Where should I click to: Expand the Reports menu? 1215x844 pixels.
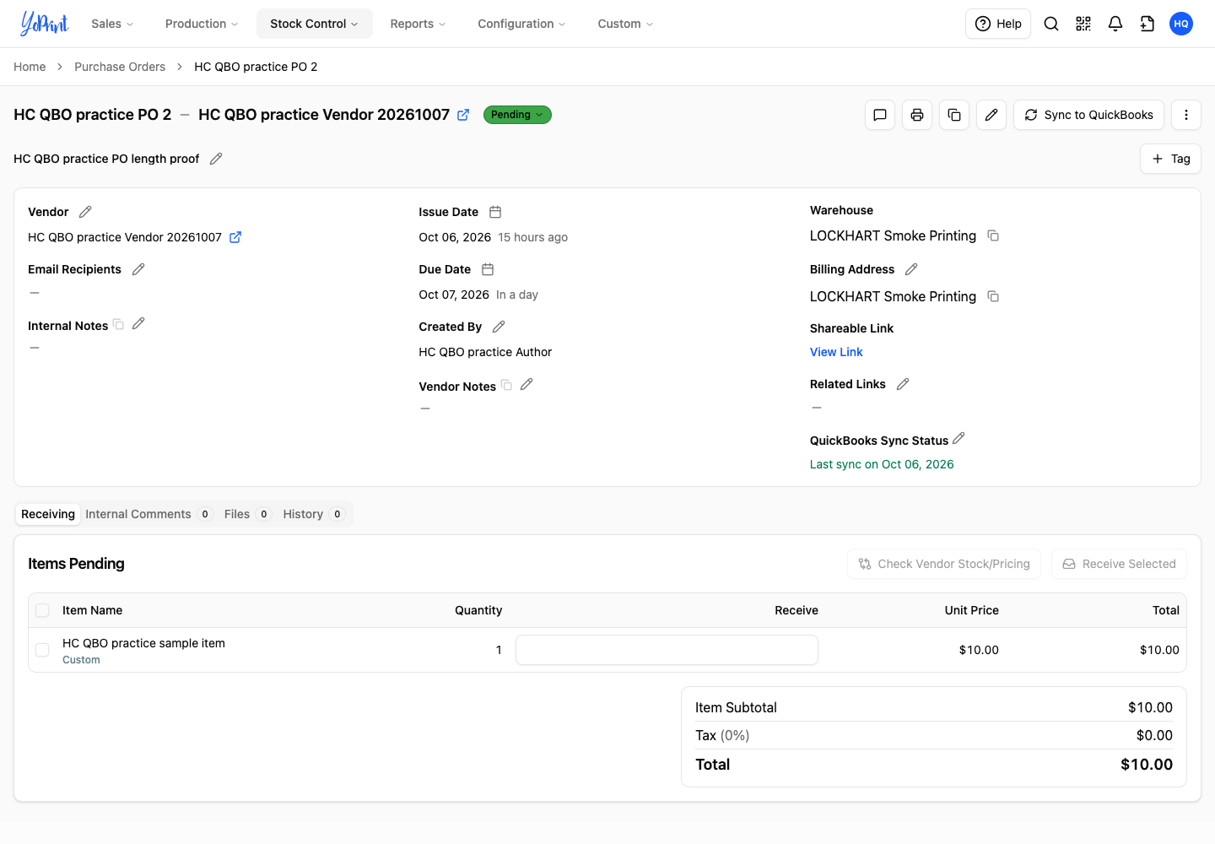coord(418,24)
